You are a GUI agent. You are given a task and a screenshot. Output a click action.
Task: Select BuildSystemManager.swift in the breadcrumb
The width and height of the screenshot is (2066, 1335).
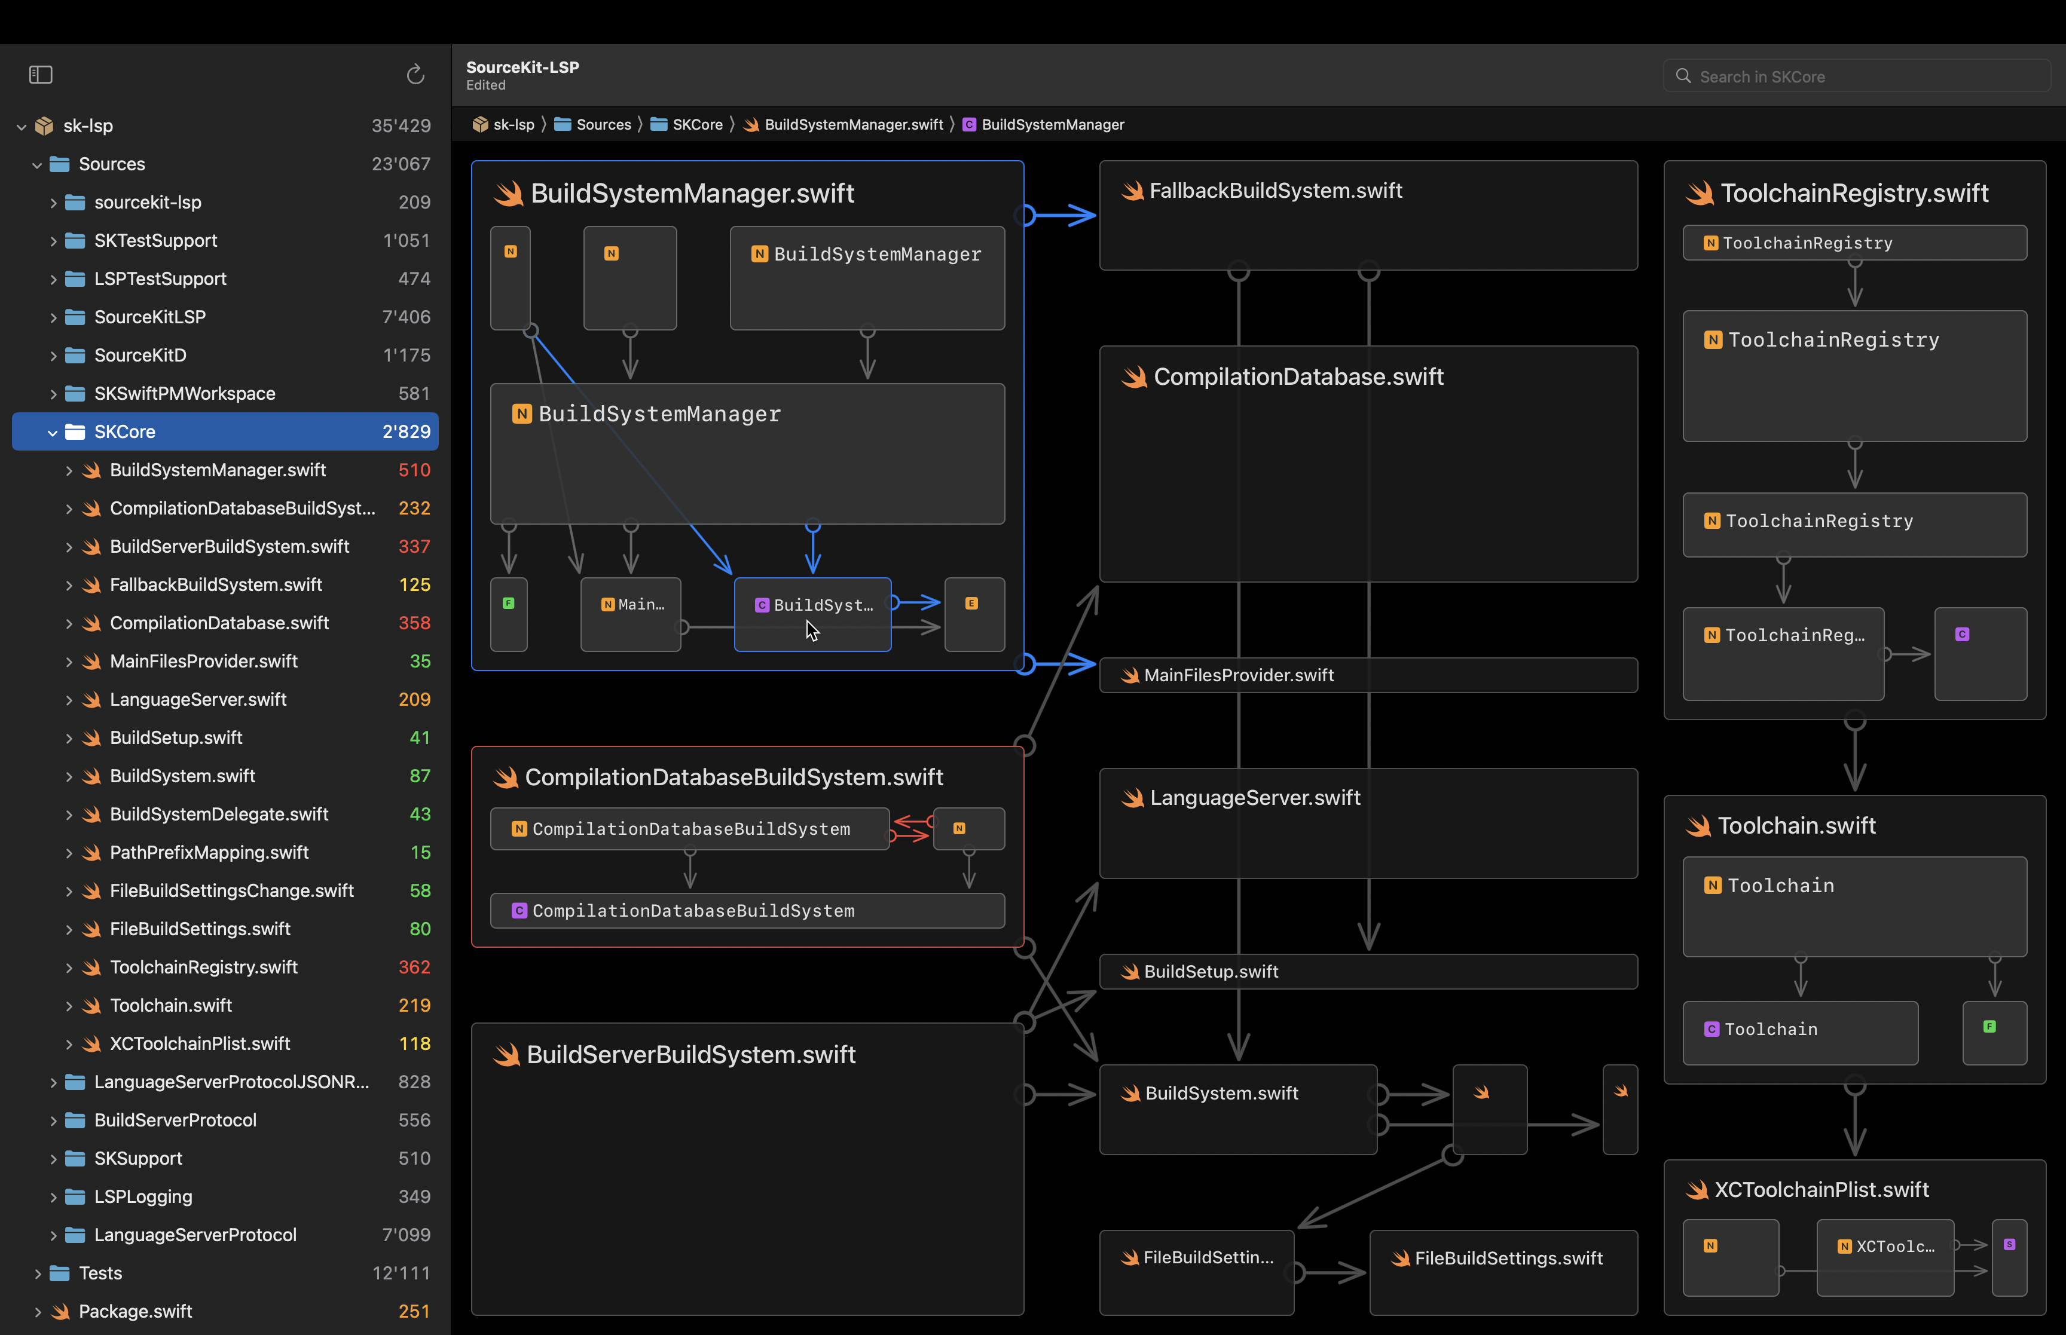pyautogui.click(x=843, y=125)
